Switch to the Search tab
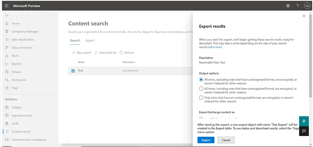 pyautogui.click(x=75, y=41)
